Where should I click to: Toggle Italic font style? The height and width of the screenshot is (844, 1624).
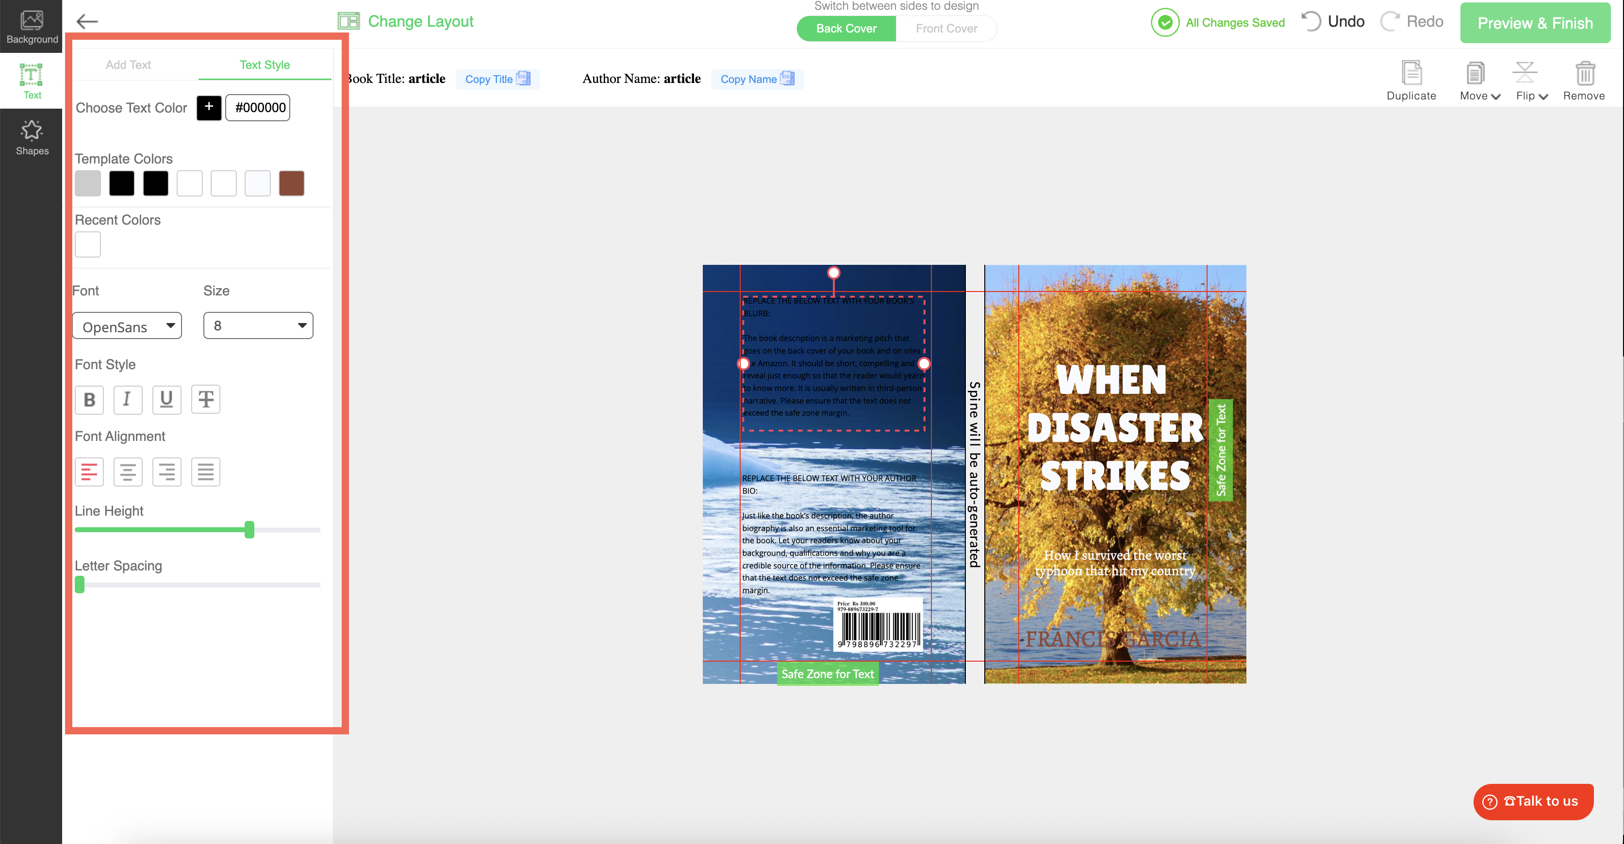pos(127,399)
